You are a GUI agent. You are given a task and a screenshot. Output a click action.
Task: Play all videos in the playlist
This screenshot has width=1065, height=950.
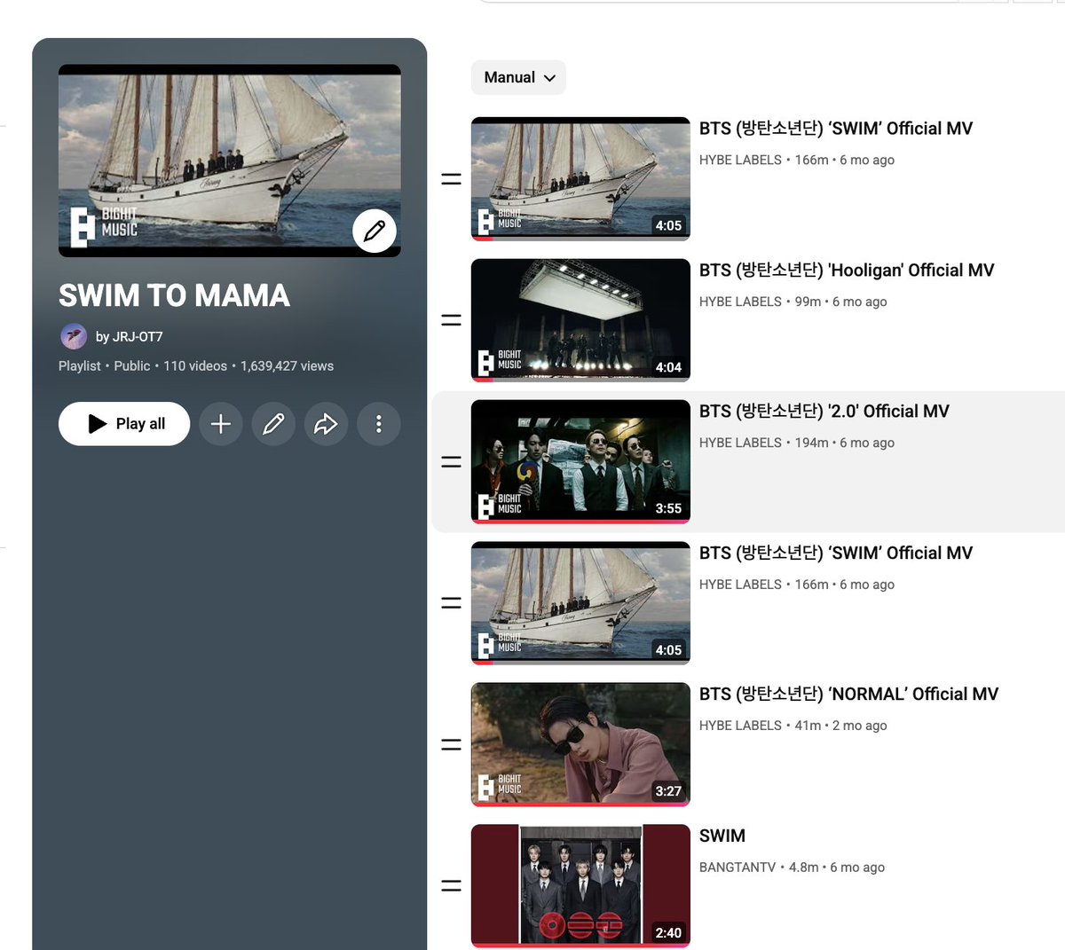tap(124, 424)
